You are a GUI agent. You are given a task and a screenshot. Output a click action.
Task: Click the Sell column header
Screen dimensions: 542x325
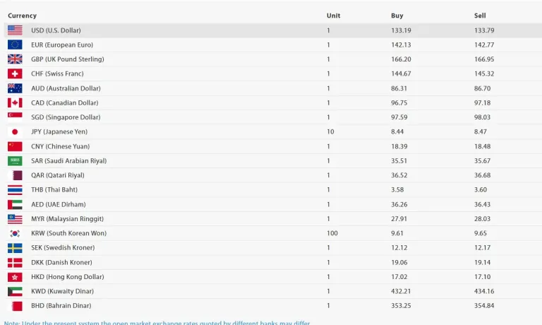coord(480,16)
